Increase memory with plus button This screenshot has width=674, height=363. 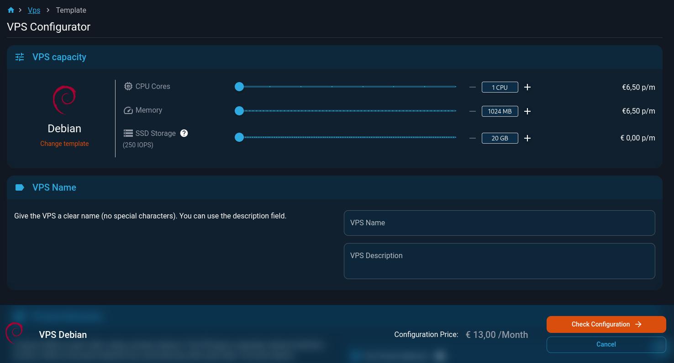(x=527, y=111)
